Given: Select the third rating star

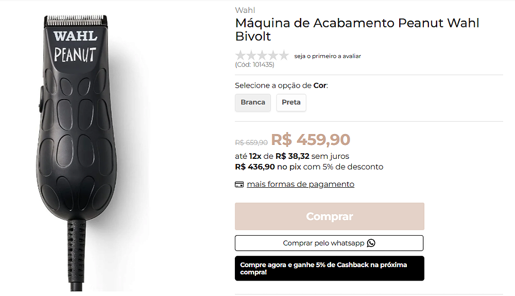Looking at the screenshot, I should click(x=262, y=55).
